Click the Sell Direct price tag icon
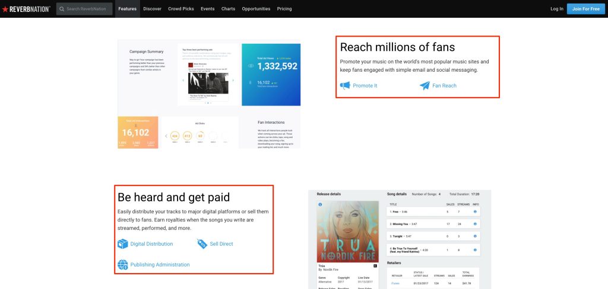 coord(202,244)
